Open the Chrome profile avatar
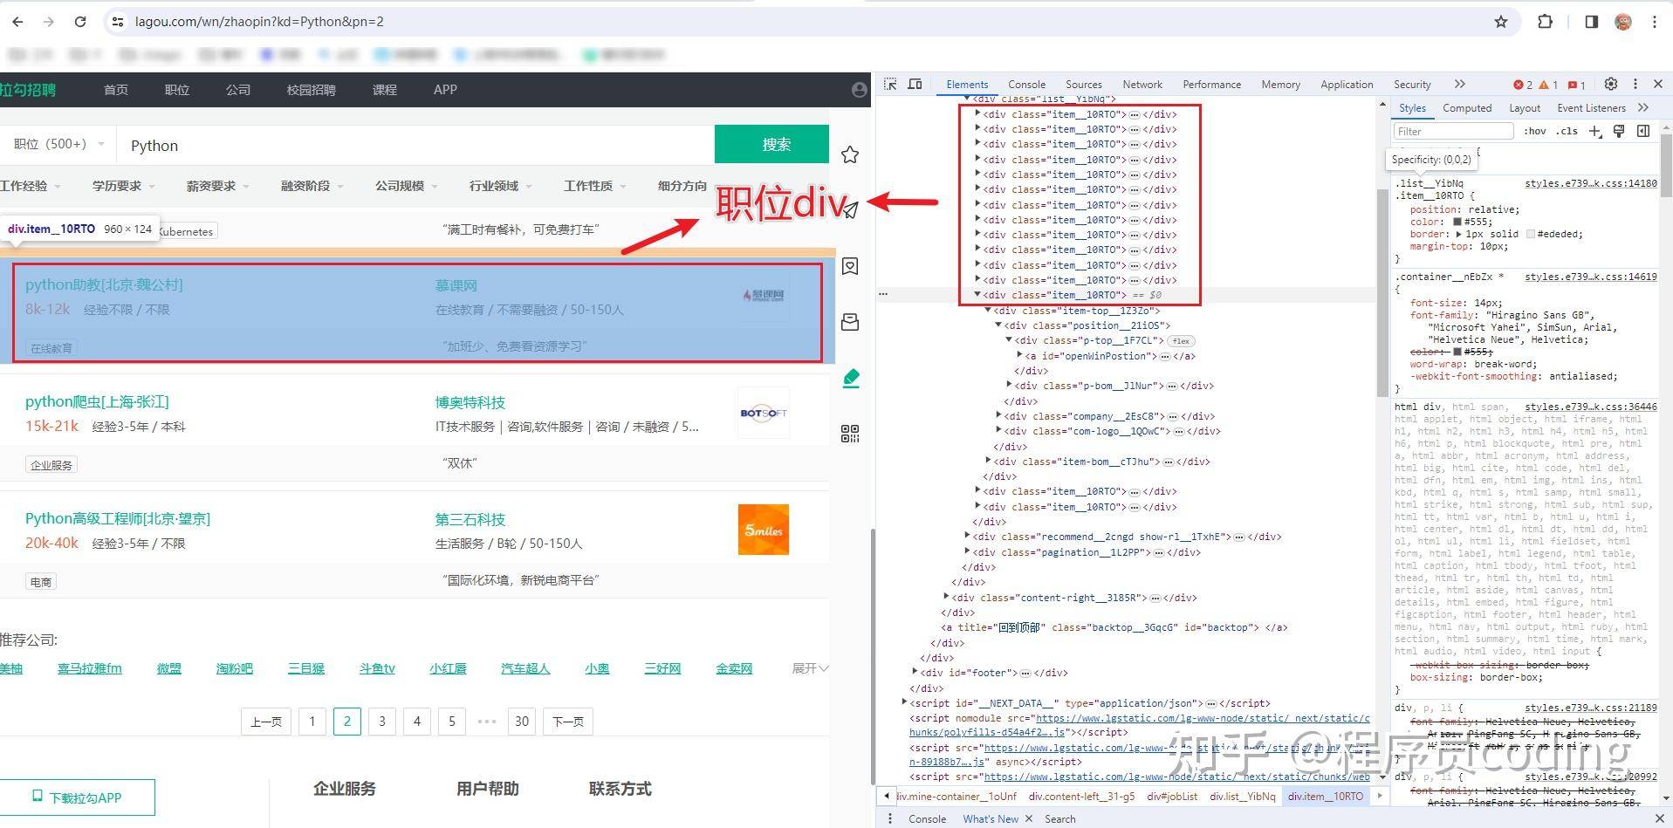The image size is (1673, 828). pos(1623,22)
